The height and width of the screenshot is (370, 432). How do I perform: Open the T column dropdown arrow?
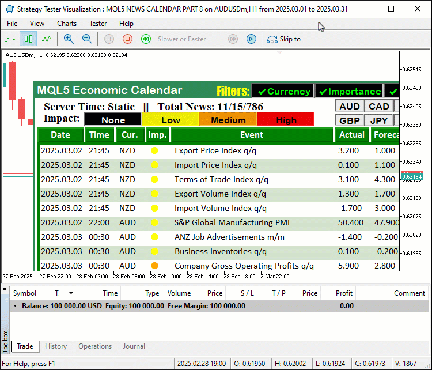click(71, 293)
